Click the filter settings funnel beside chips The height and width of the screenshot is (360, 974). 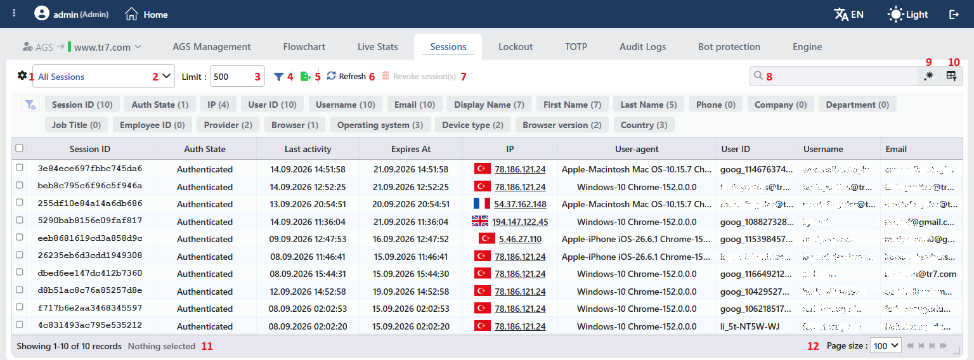[x=29, y=105]
